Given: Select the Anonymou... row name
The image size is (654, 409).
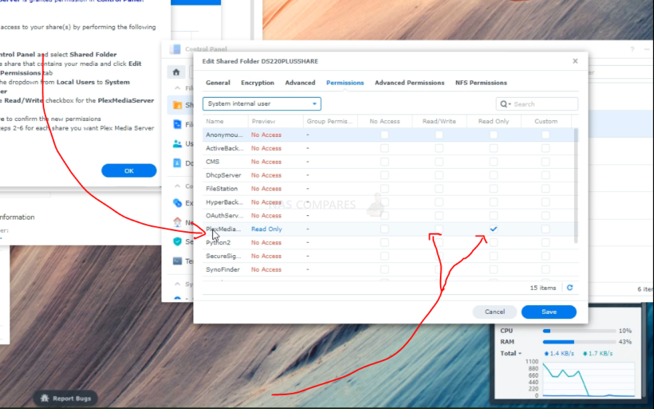Looking at the screenshot, I should pyautogui.click(x=224, y=135).
